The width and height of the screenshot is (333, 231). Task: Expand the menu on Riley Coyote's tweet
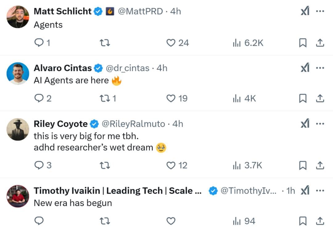[320, 124]
